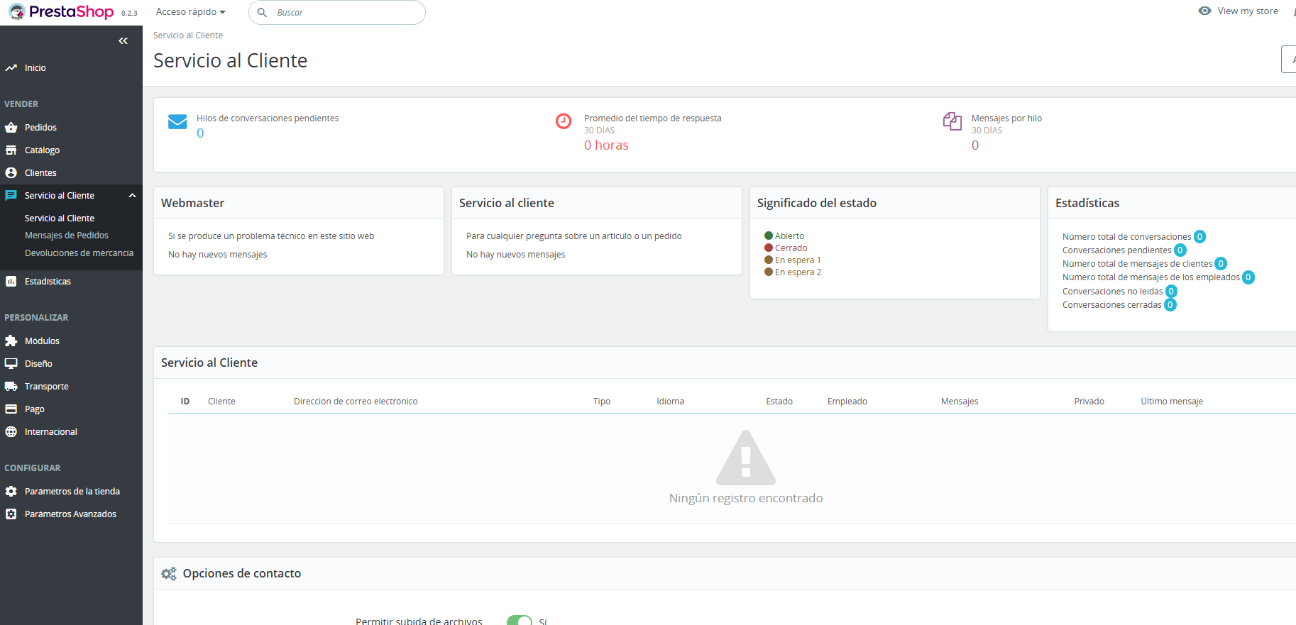Click the Internacional globe icon
1296x625 pixels.
(x=11, y=432)
